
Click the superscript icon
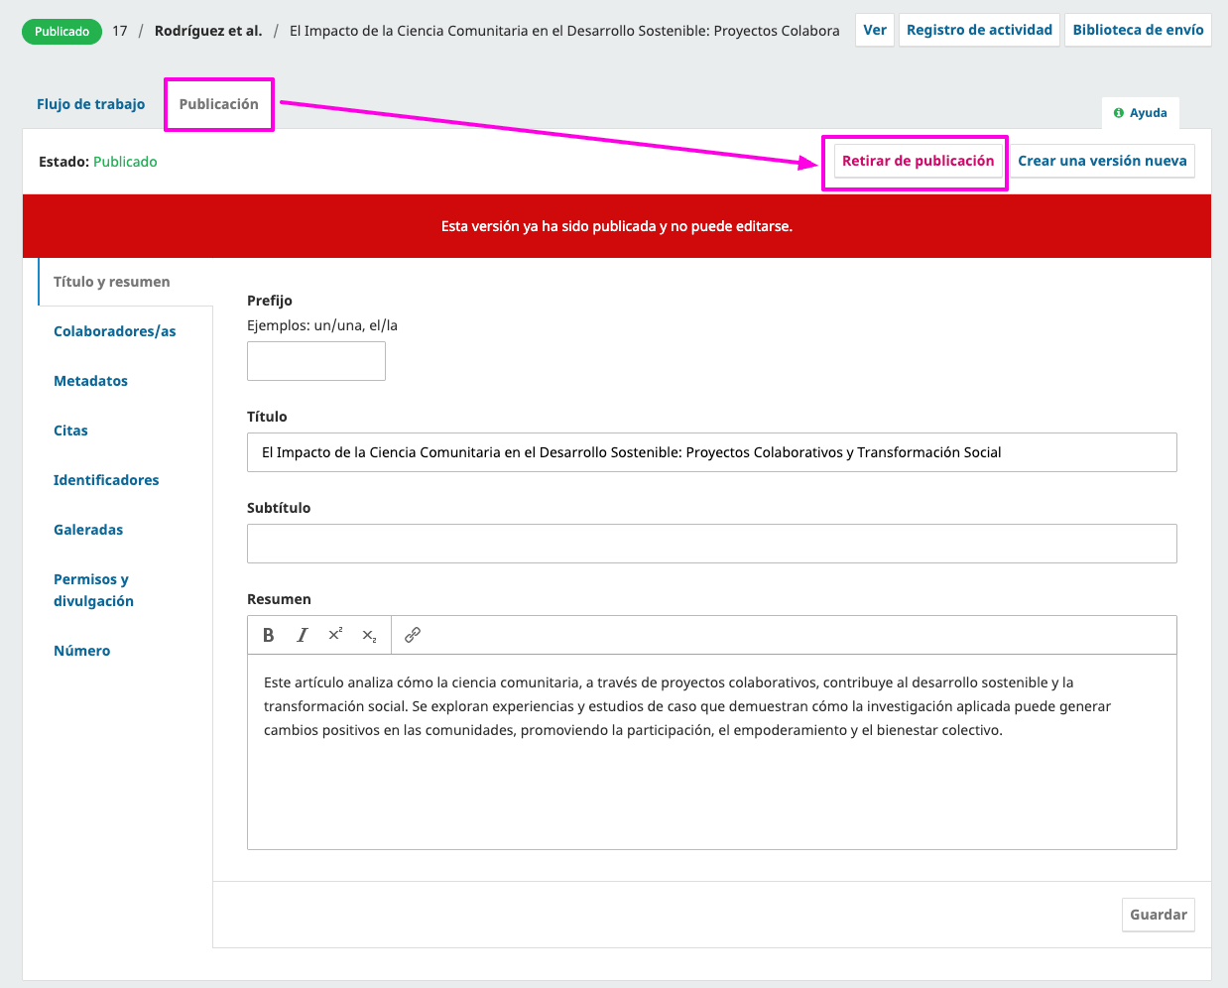[x=335, y=635]
